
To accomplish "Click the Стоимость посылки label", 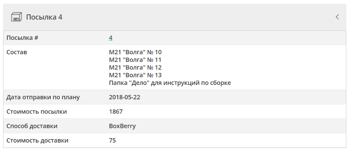I will pos(37,112).
